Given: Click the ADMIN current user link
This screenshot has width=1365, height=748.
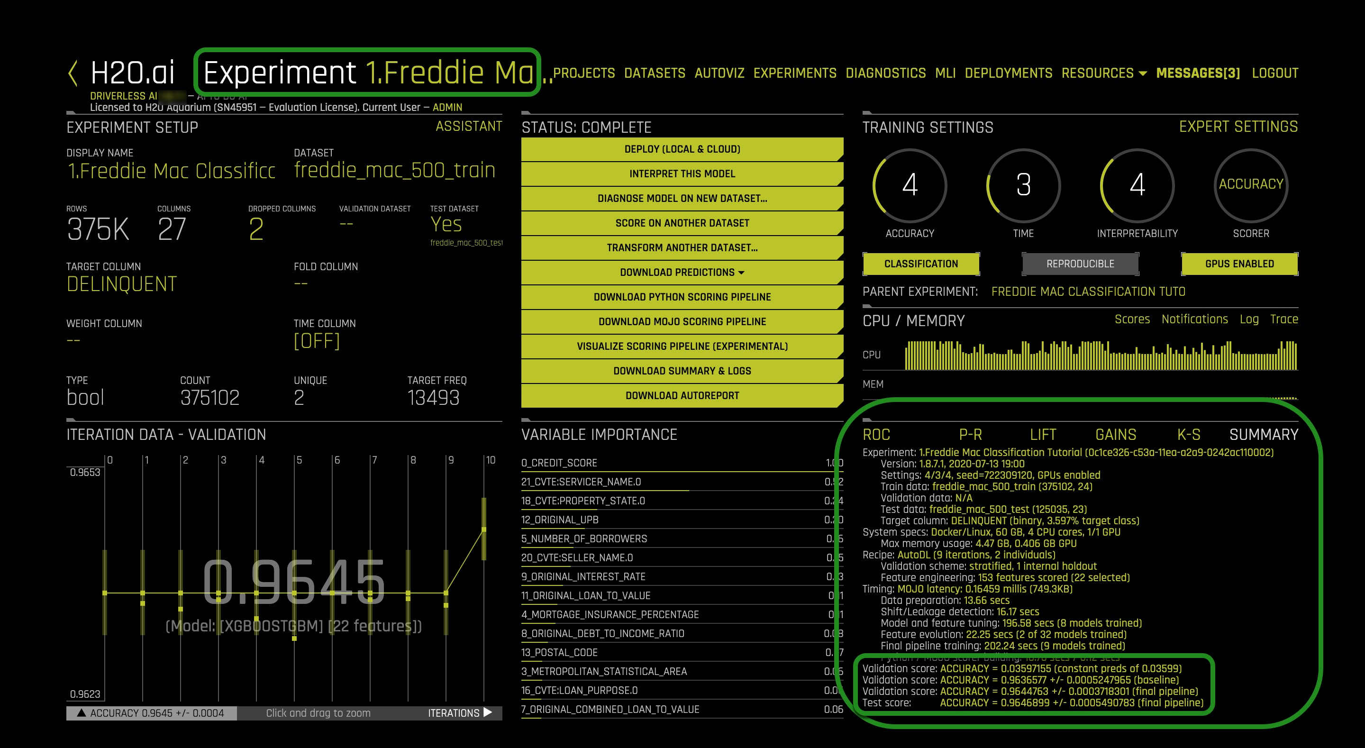Looking at the screenshot, I should coord(447,107).
